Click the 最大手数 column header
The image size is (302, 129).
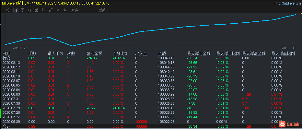[x=55, y=53]
